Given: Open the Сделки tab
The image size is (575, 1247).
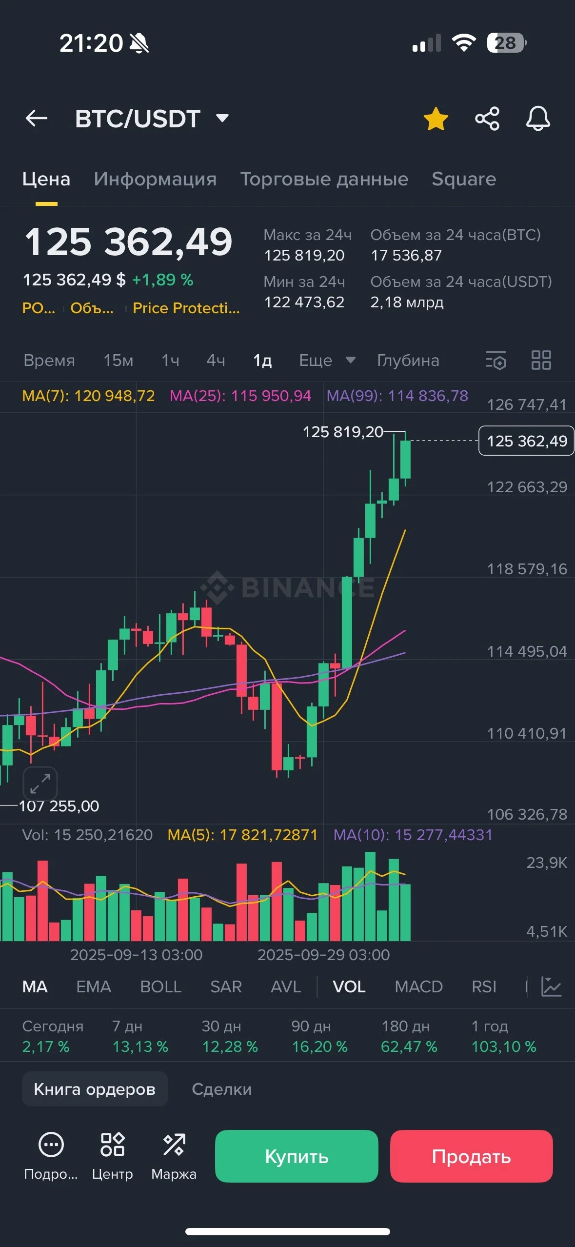Looking at the screenshot, I should (x=222, y=1089).
